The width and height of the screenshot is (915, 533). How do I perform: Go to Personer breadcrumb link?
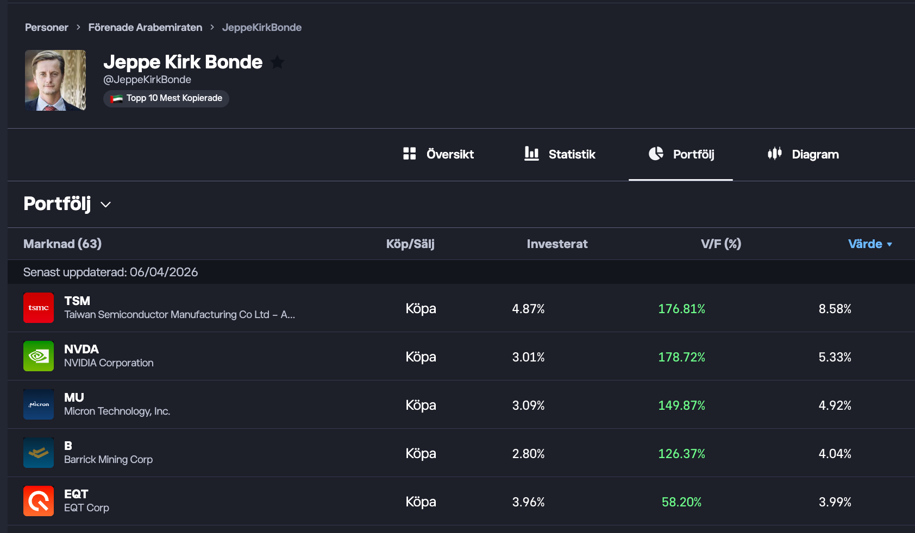click(x=47, y=27)
